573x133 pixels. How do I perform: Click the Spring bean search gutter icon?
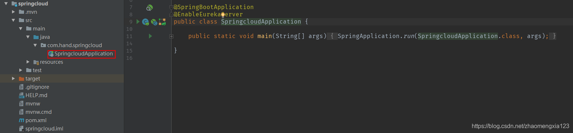149,8
